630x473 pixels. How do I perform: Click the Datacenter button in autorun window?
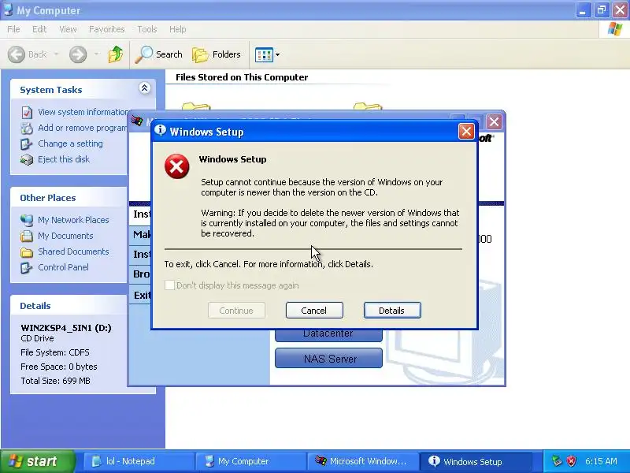[x=328, y=334]
